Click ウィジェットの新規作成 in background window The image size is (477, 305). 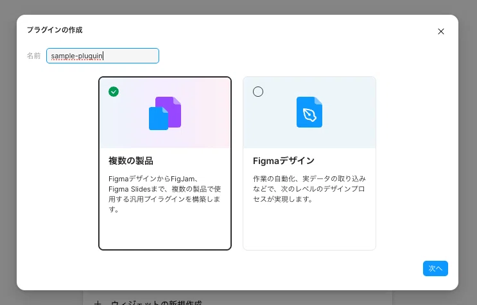(x=156, y=302)
